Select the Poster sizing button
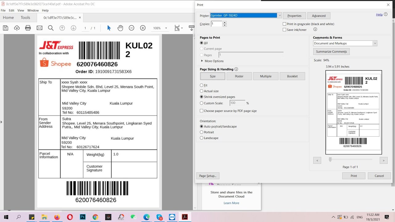 pos(239,76)
